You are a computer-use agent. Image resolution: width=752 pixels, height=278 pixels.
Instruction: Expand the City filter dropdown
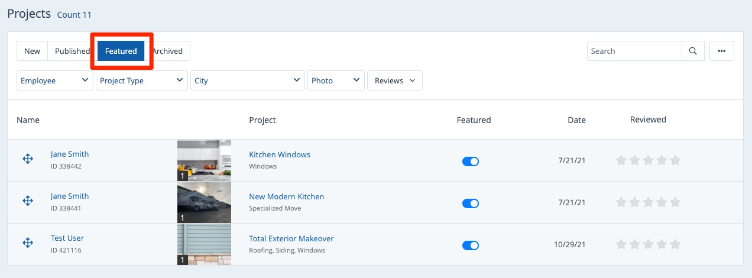click(x=248, y=80)
